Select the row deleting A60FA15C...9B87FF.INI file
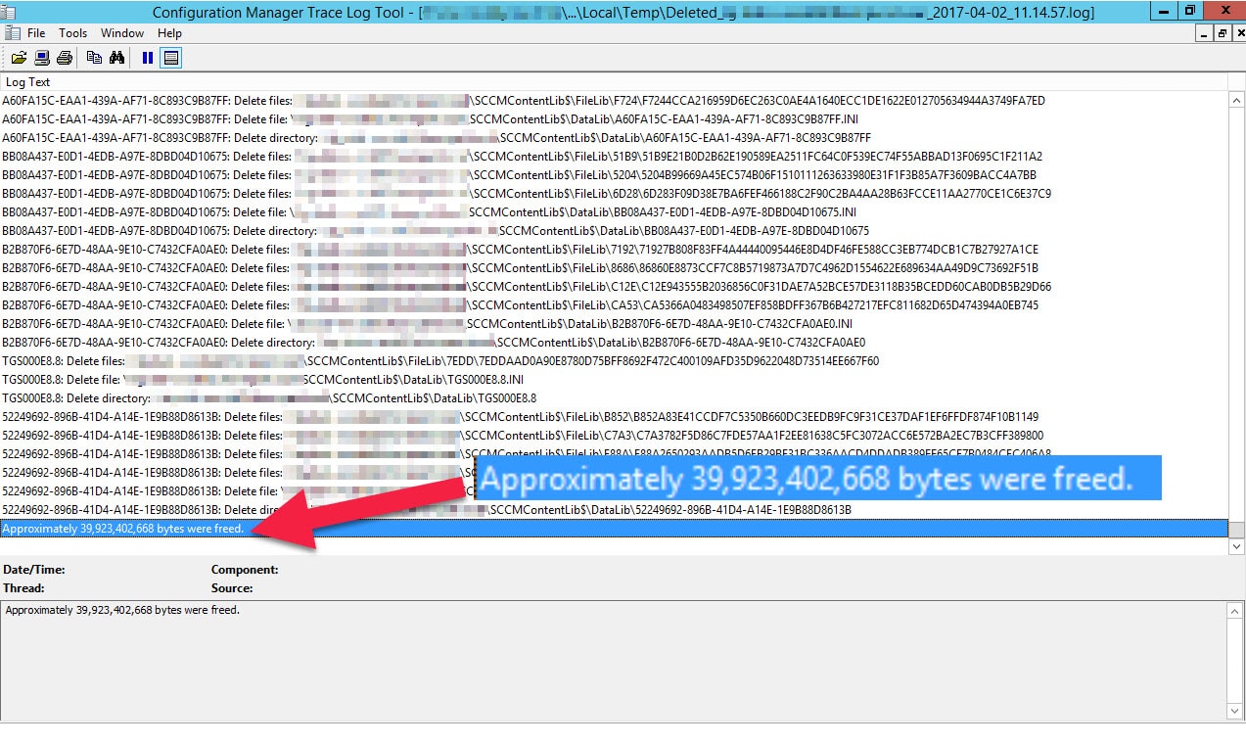The width and height of the screenshot is (1246, 744). (x=614, y=119)
